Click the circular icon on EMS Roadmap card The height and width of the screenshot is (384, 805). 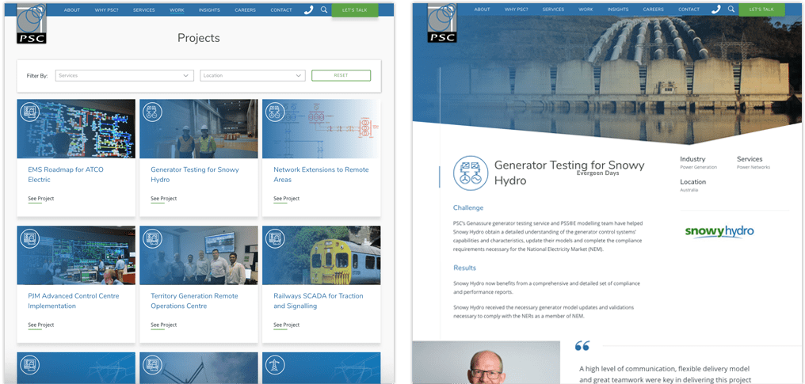tap(29, 112)
